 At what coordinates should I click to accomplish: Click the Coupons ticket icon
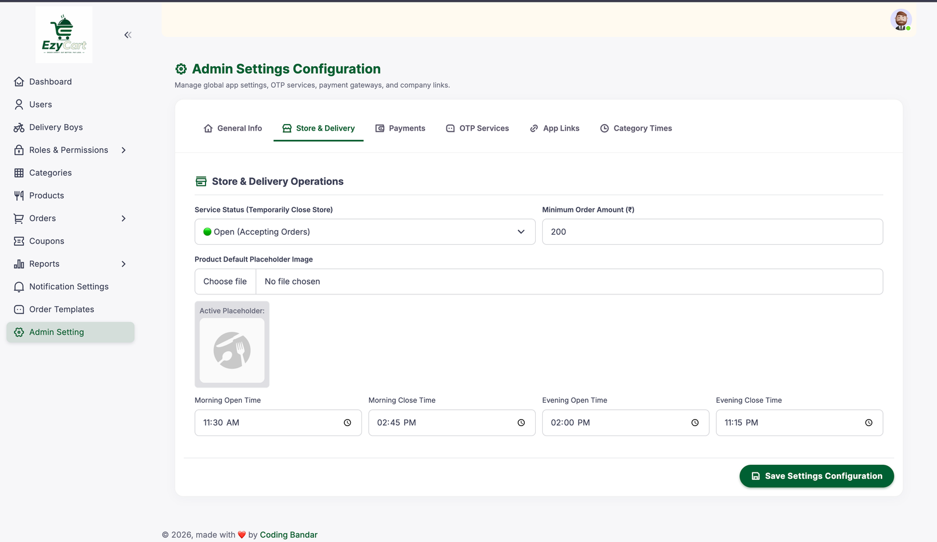click(19, 241)
